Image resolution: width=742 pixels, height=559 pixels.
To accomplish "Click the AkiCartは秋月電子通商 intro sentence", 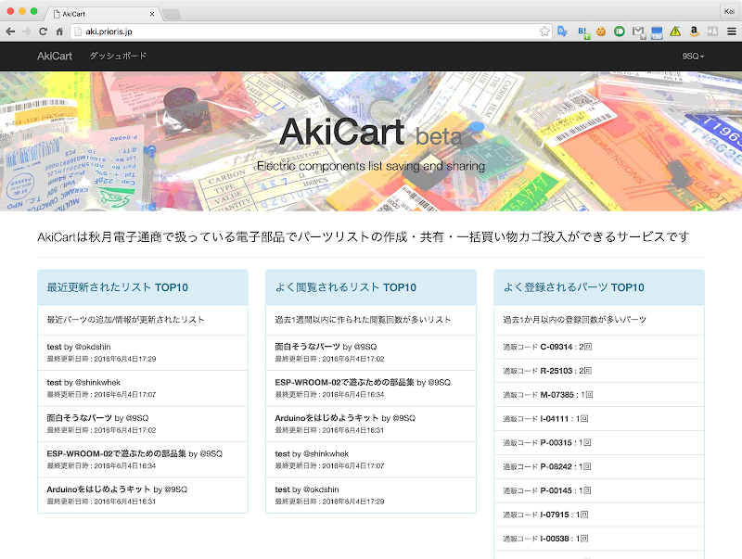I will pos(364,236).
